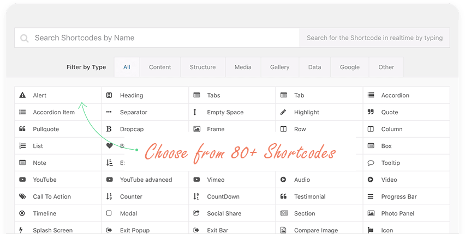The image size is (465, 234).
Task: Choose the YouTube advanced shortcode
Action: (x=145, y=180)
